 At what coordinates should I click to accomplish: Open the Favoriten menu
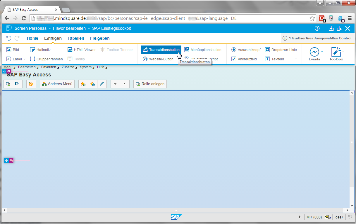[x=50, y=67]
